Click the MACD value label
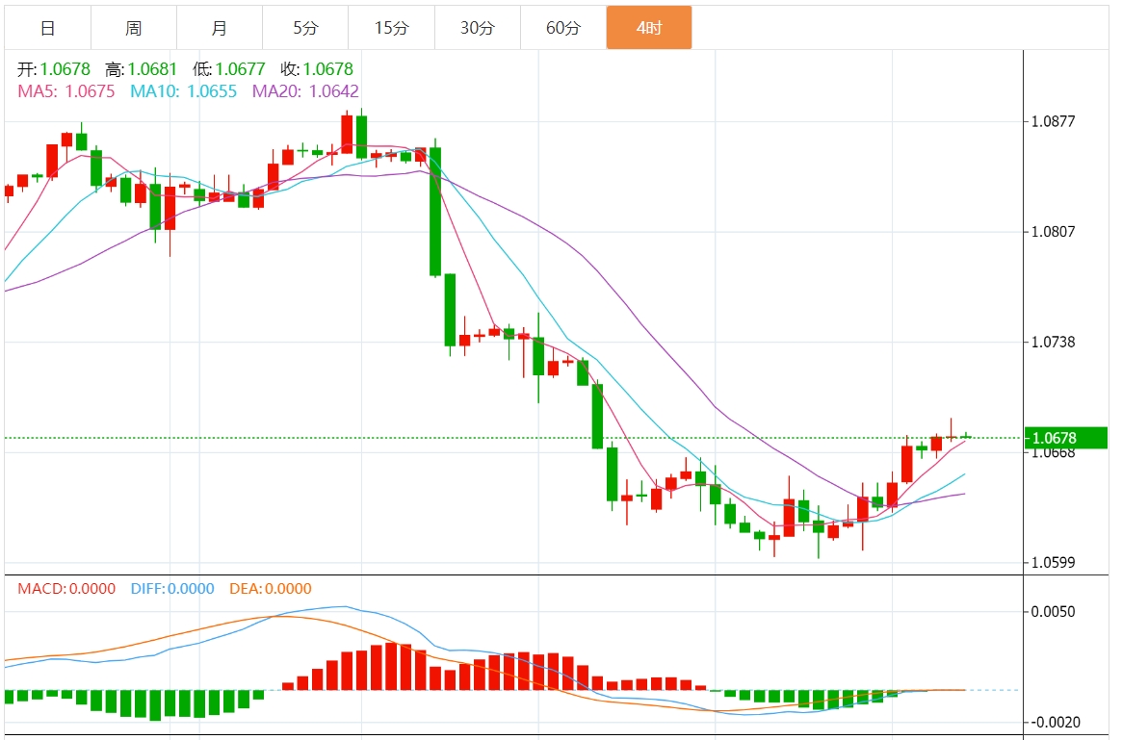Screen dimensions: 1122x740 coord(66,589)
